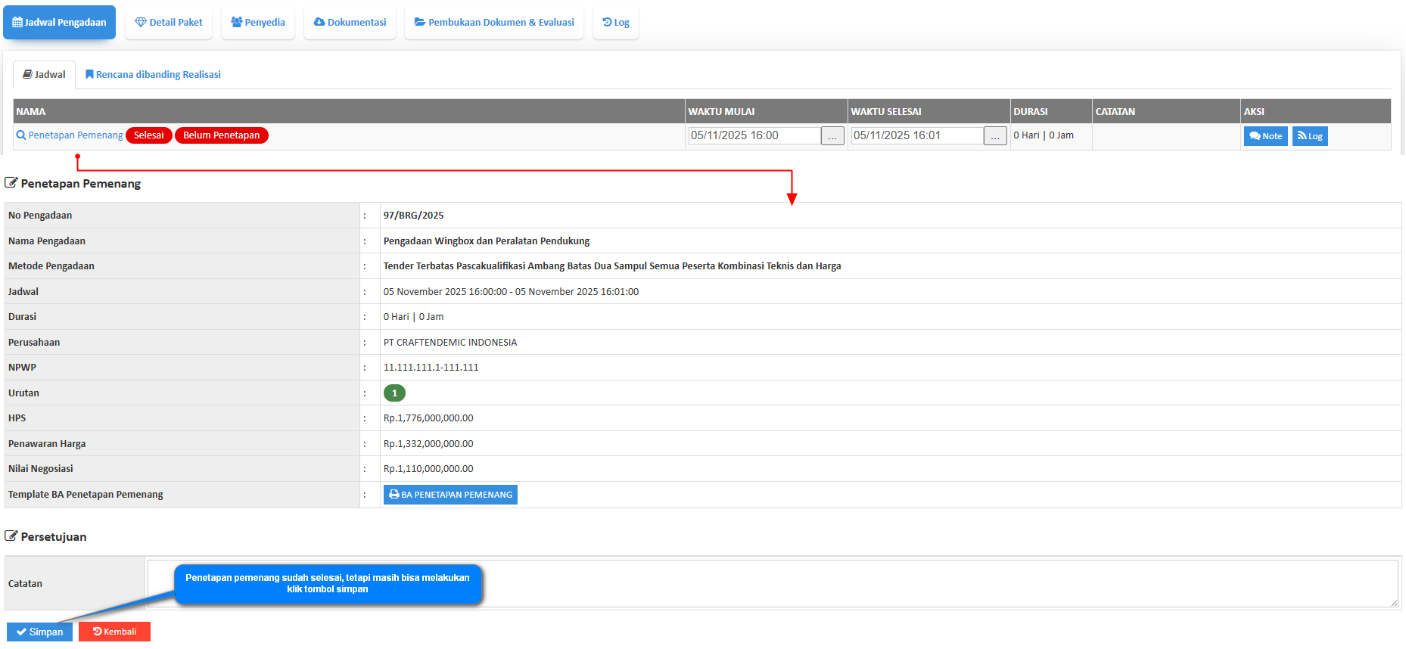The width and height of the screenshot is (1406, 649).
Task: Switch to Rencana dibanding Realisasi sub-tab
Action: point(153,75)
